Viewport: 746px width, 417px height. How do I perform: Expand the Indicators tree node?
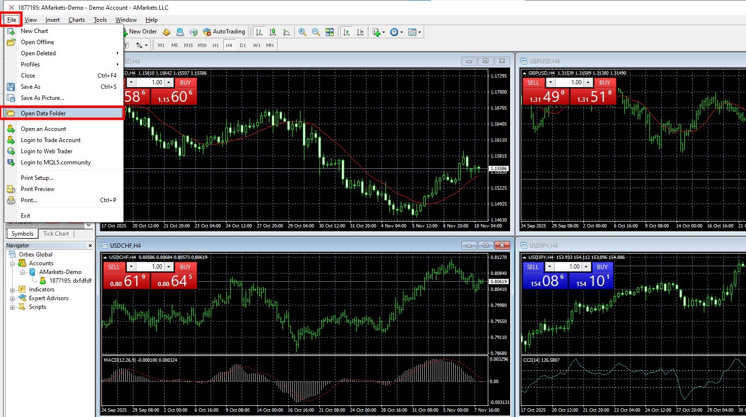coord(13,289)
